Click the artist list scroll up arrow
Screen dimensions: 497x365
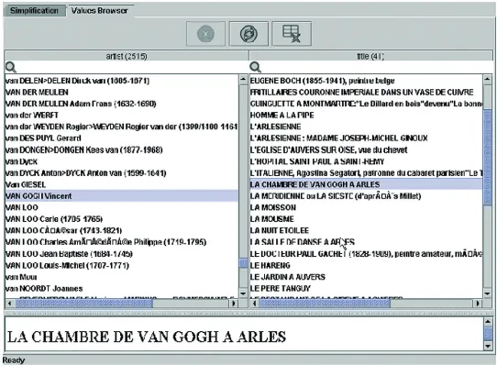click(x=243, y=79)
